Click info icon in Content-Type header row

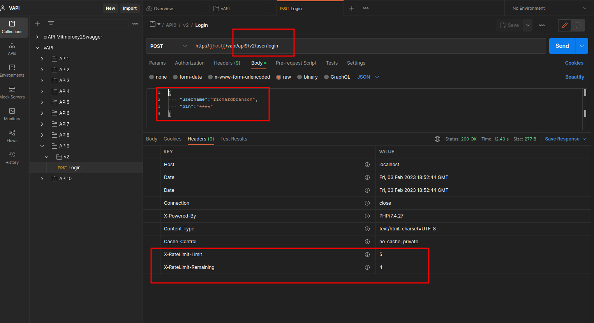[x=367, y=229]
